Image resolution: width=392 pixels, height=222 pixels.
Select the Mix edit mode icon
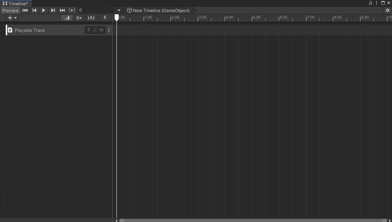[67, 18]
